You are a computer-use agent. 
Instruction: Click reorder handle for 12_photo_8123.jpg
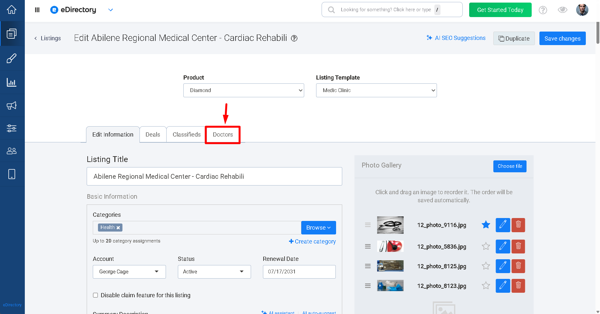tap(368, 286)
